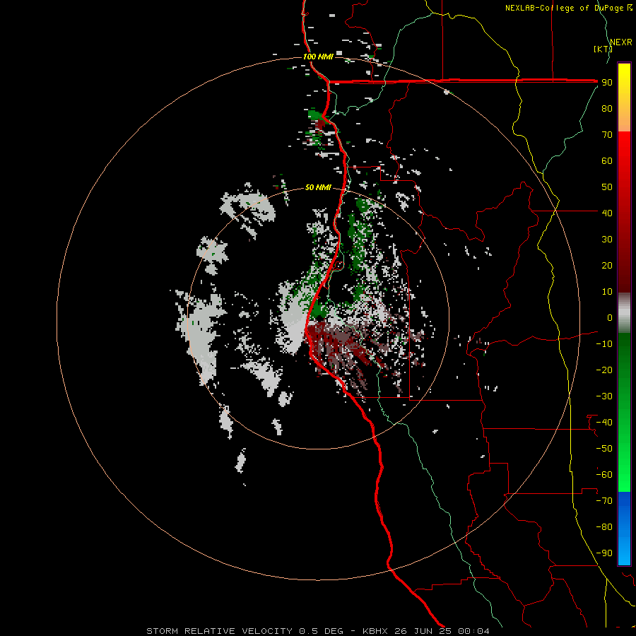Click the 70 value on the velocity scale
Screen dimensions: 636x636
(x=607, y=135)
